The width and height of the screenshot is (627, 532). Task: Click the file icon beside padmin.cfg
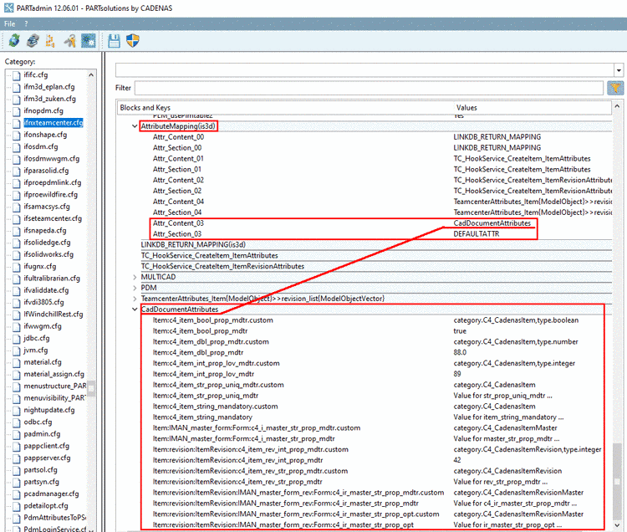tap(17, 434)
